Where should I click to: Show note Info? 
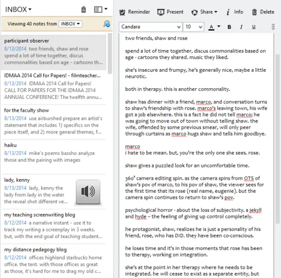234,12
